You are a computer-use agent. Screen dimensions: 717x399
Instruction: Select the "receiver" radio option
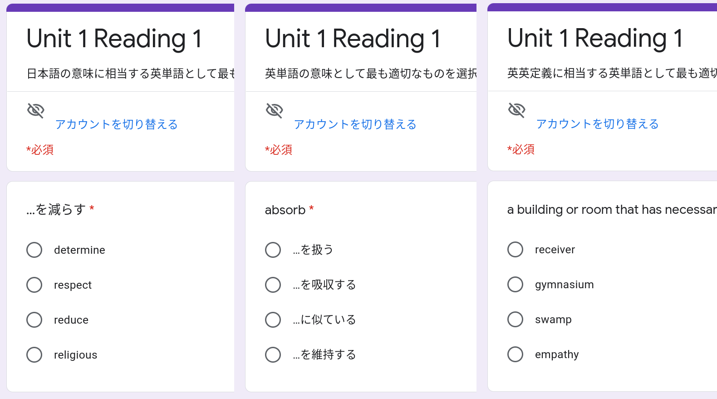516,249
